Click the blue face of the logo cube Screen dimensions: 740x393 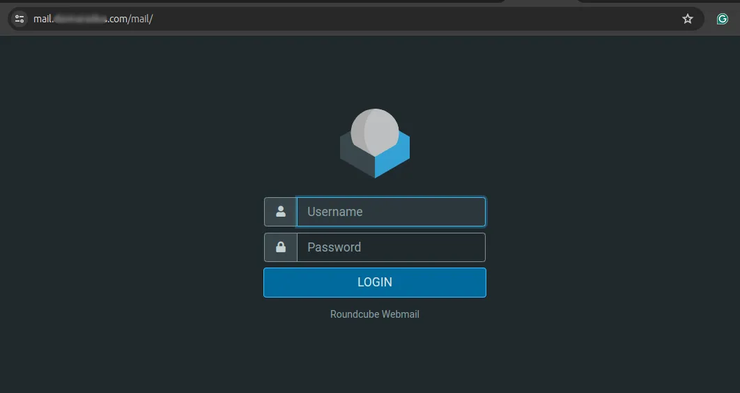click(394, 159)
